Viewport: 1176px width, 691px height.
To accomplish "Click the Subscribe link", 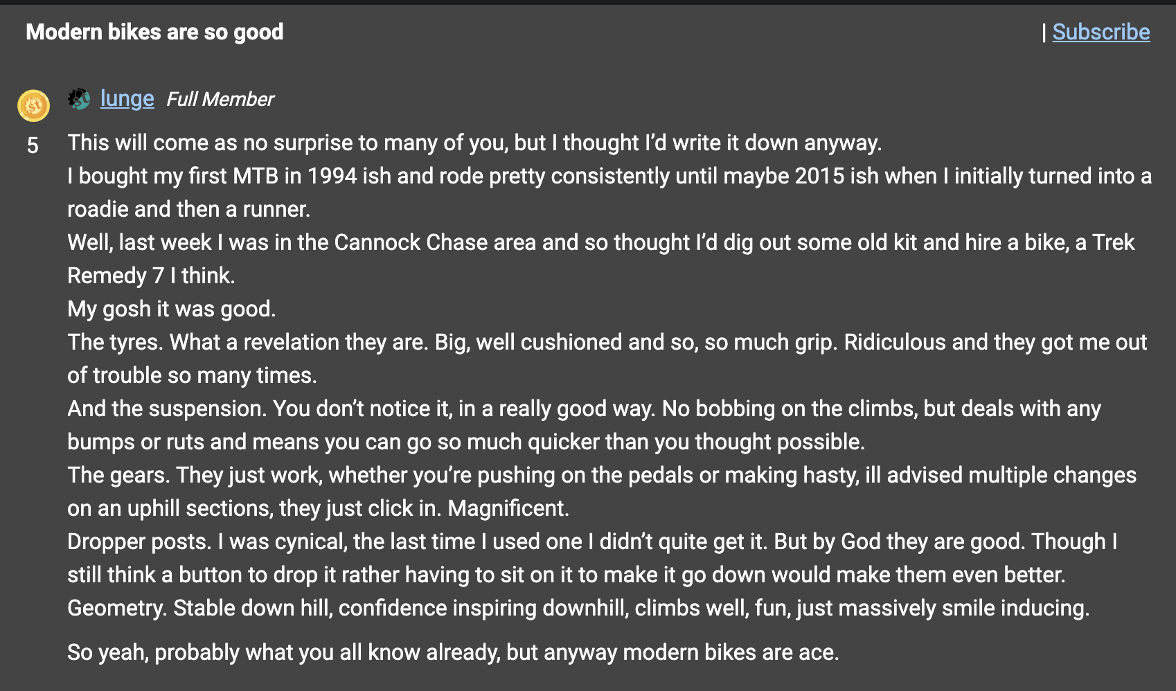I will (x=1101, y=32).
